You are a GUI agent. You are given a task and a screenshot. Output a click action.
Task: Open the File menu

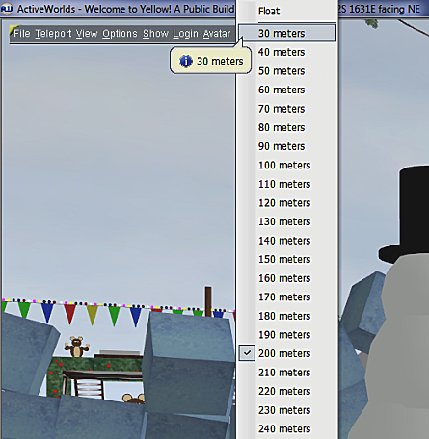pyautogui.click(x=22, y=34)
